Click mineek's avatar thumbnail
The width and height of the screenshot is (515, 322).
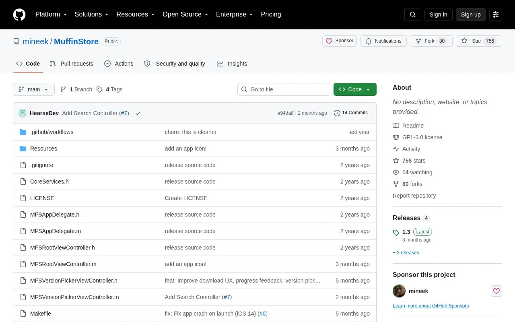pos(399,291)
